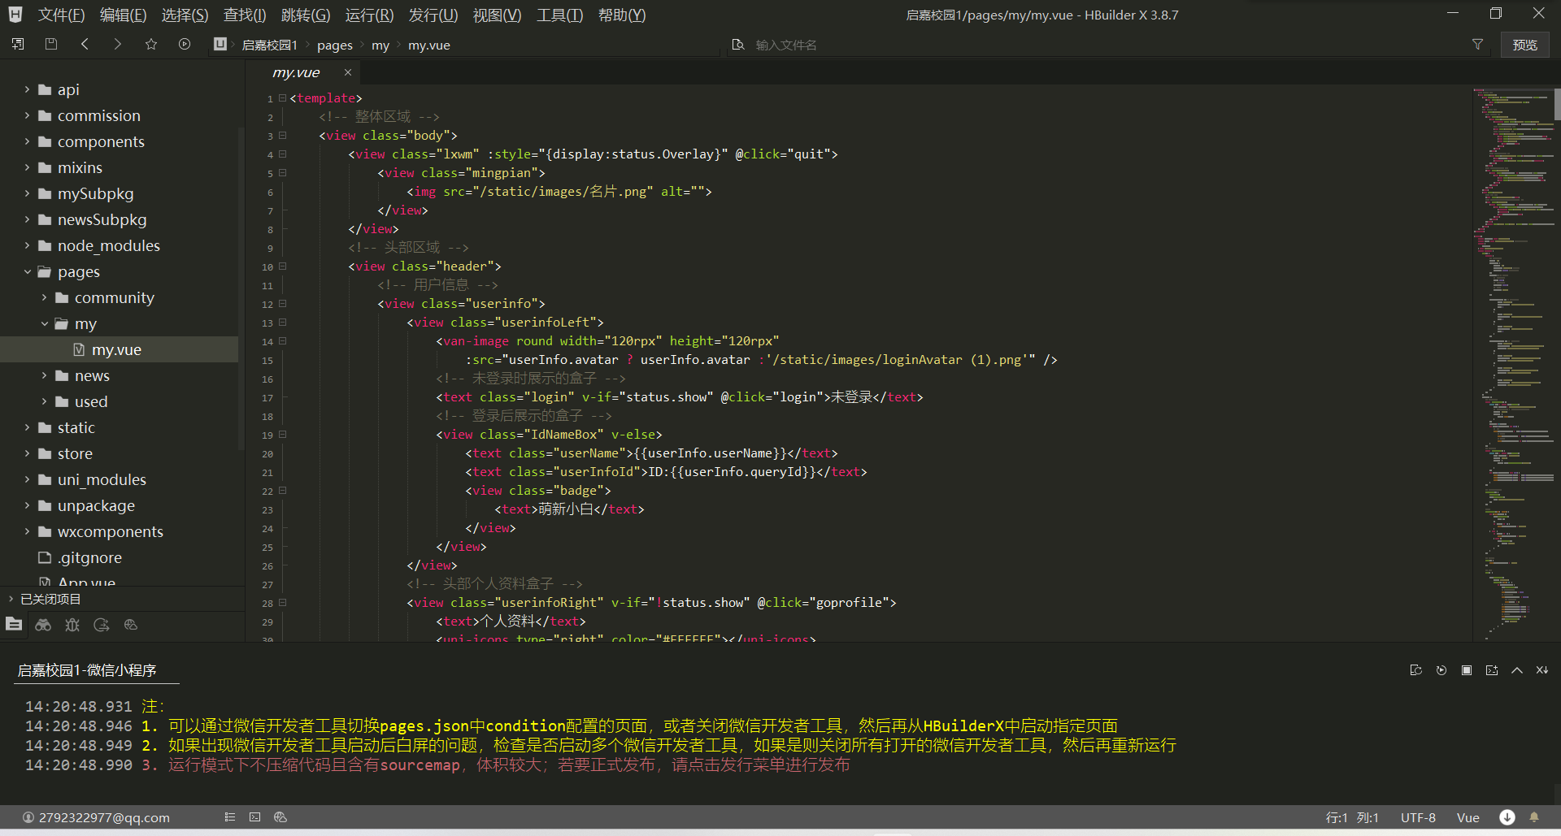
Task: Click the re-run icon in console
Action: [x=1441, y=670]
